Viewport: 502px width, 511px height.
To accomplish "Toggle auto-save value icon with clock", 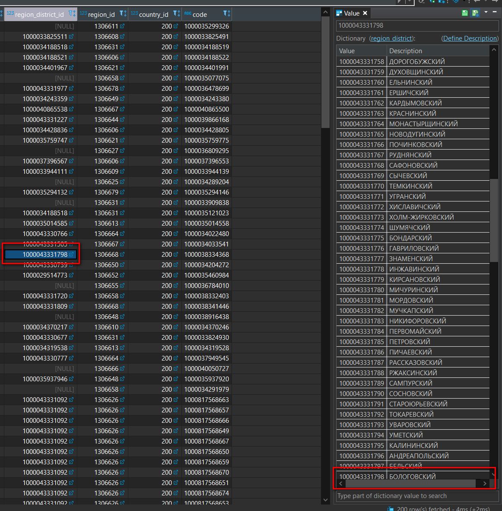I will (475, 13).
